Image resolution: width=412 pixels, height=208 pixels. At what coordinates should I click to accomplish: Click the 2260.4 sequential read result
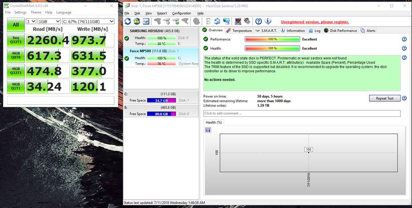[47, 40]
